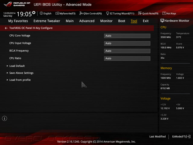Click the 1600 MHz memory frequency value

tap(166, 78)
